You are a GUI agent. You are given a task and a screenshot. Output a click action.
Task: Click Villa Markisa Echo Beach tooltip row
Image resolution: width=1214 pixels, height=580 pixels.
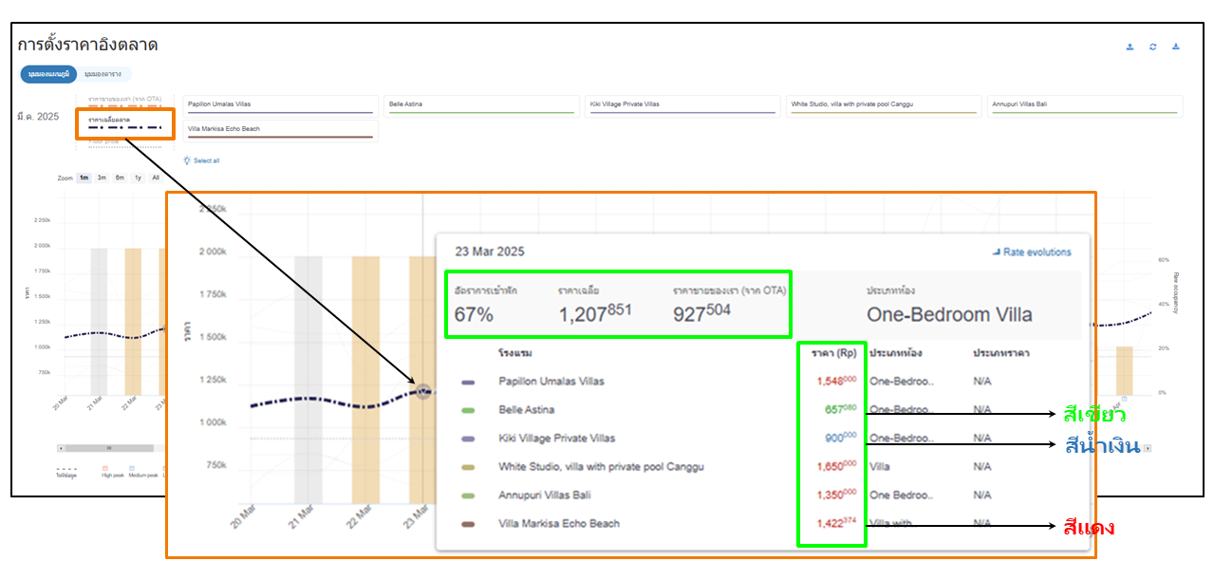(559, 524)
